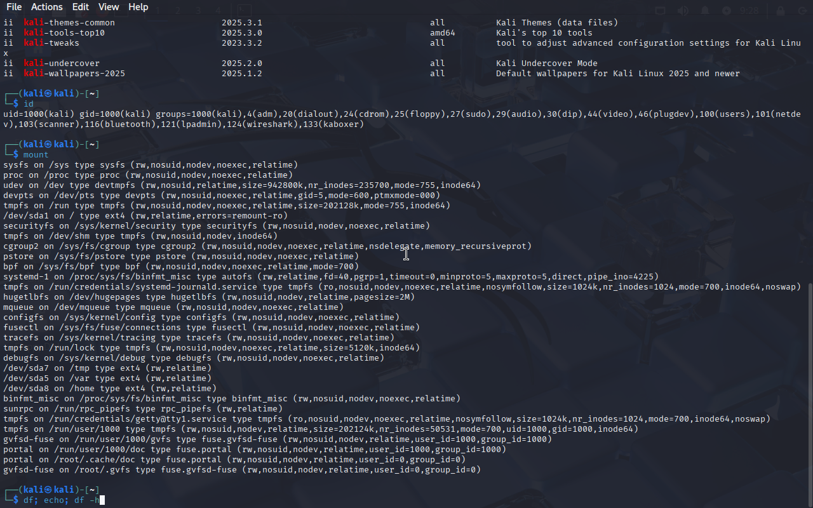Click version '2025.3.1' of kali-themes-common
The width and height of the screenshot is (813, 508).
pyautogui.click(x=242, y=23)
